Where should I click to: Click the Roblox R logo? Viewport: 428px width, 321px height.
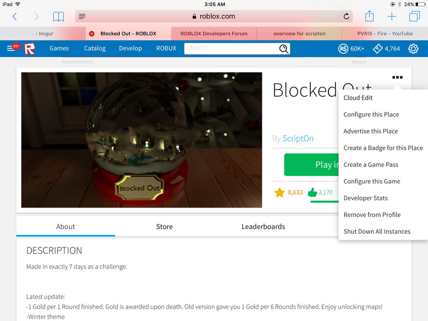(x=30, y=49)
